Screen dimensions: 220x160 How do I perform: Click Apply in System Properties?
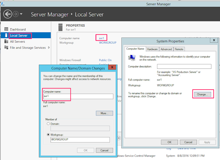pos(207,142)
